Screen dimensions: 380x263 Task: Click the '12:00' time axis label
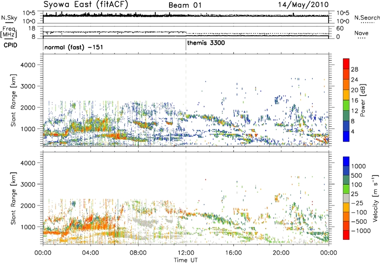[186, 253]
